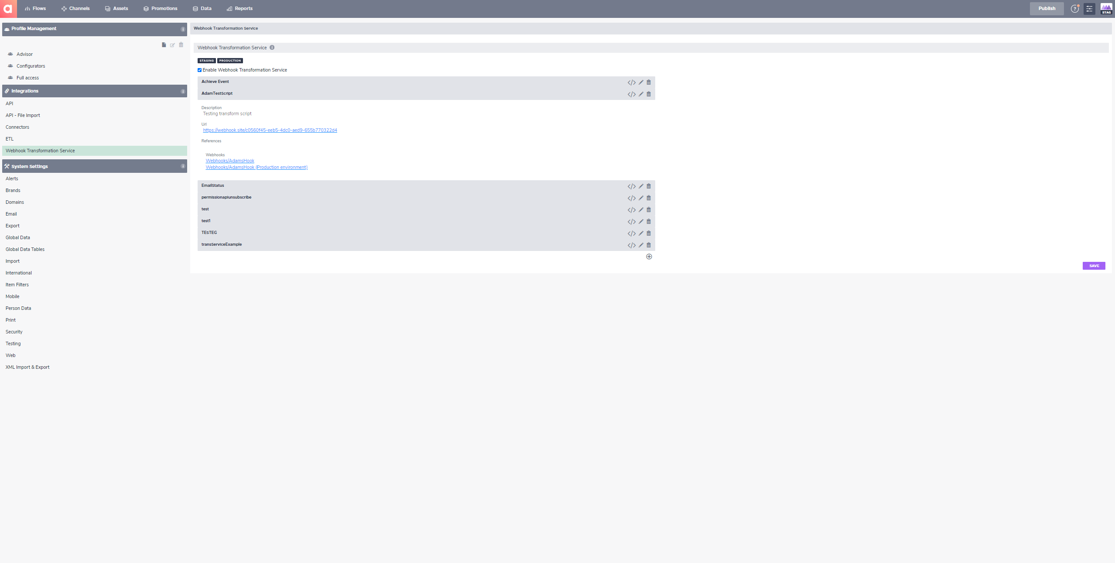Viewport: 1115px width, 563px height.
Task: Delete the permissionapiunsubscribe script
Action: click(x=649, y=198)
